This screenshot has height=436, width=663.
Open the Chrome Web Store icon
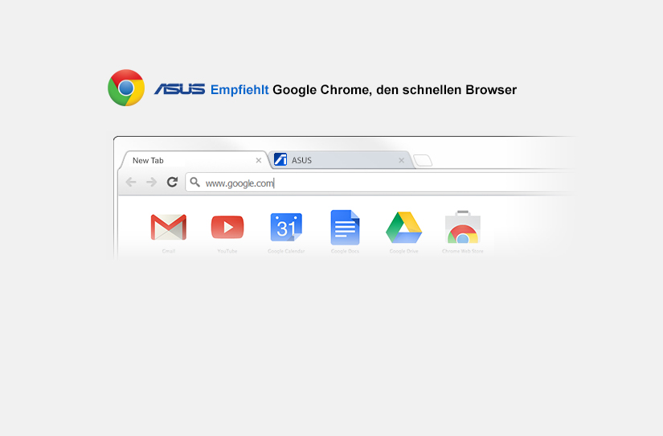point(463,228)
